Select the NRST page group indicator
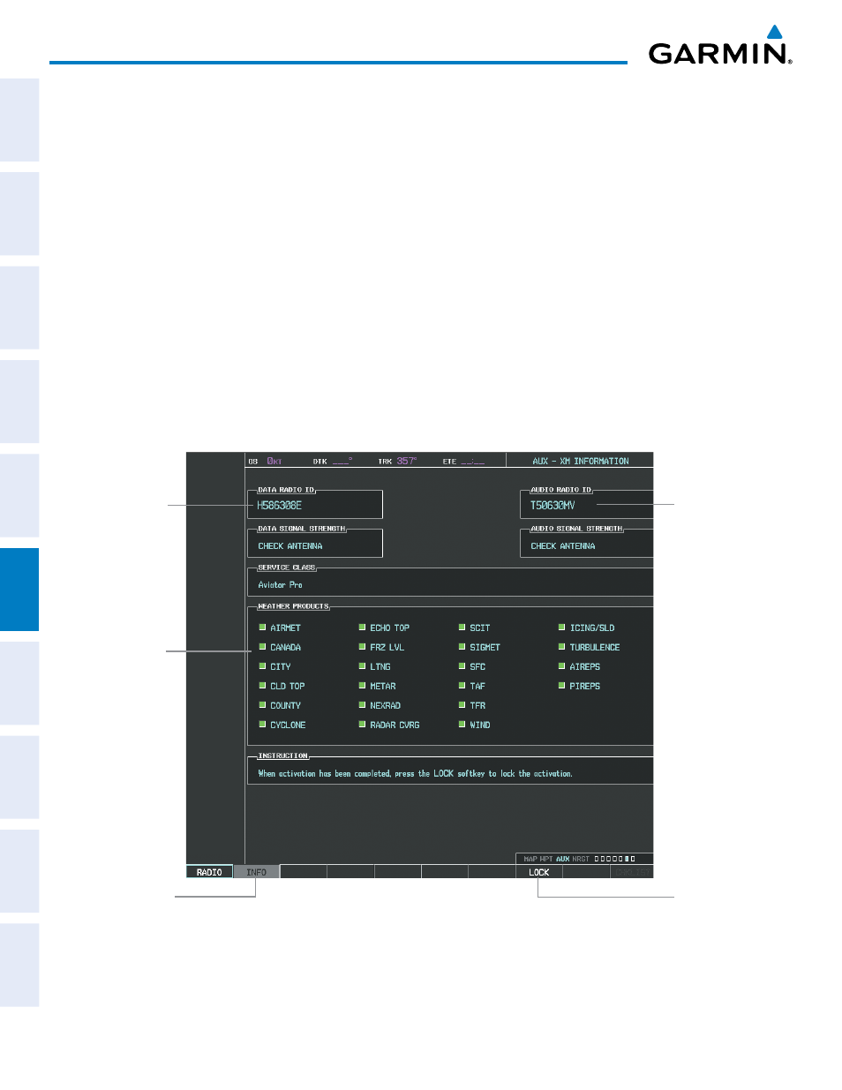 [x=581, y=859]
